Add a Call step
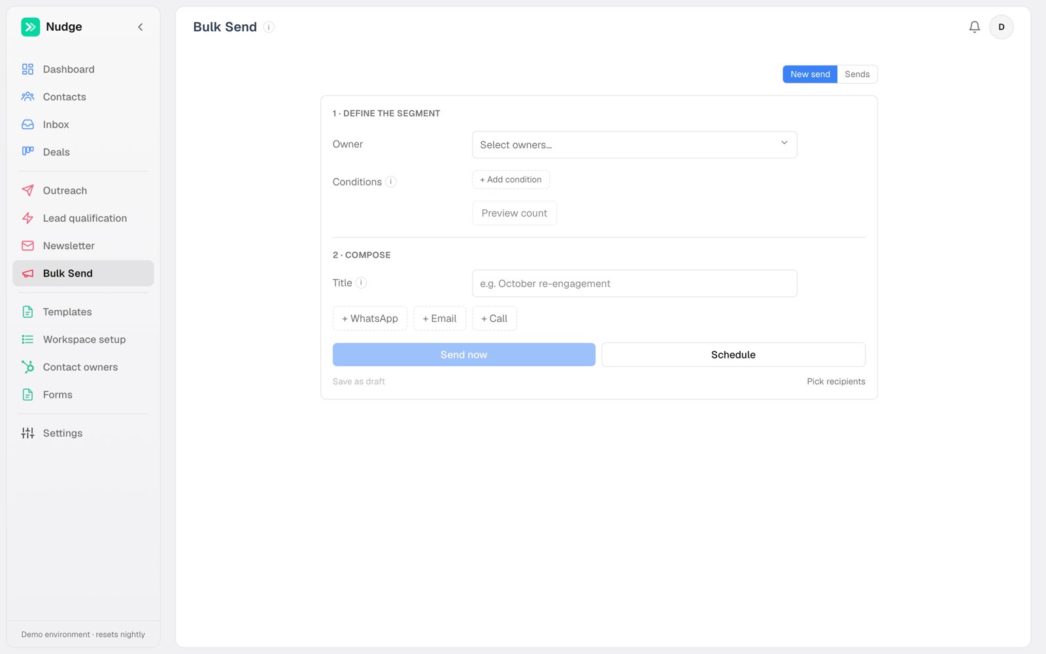Screen dimensions: 1046x654 pyautogui.click(x=494, y=318)
